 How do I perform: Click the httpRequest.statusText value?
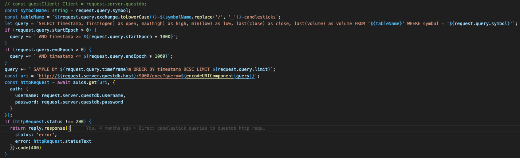62,141
